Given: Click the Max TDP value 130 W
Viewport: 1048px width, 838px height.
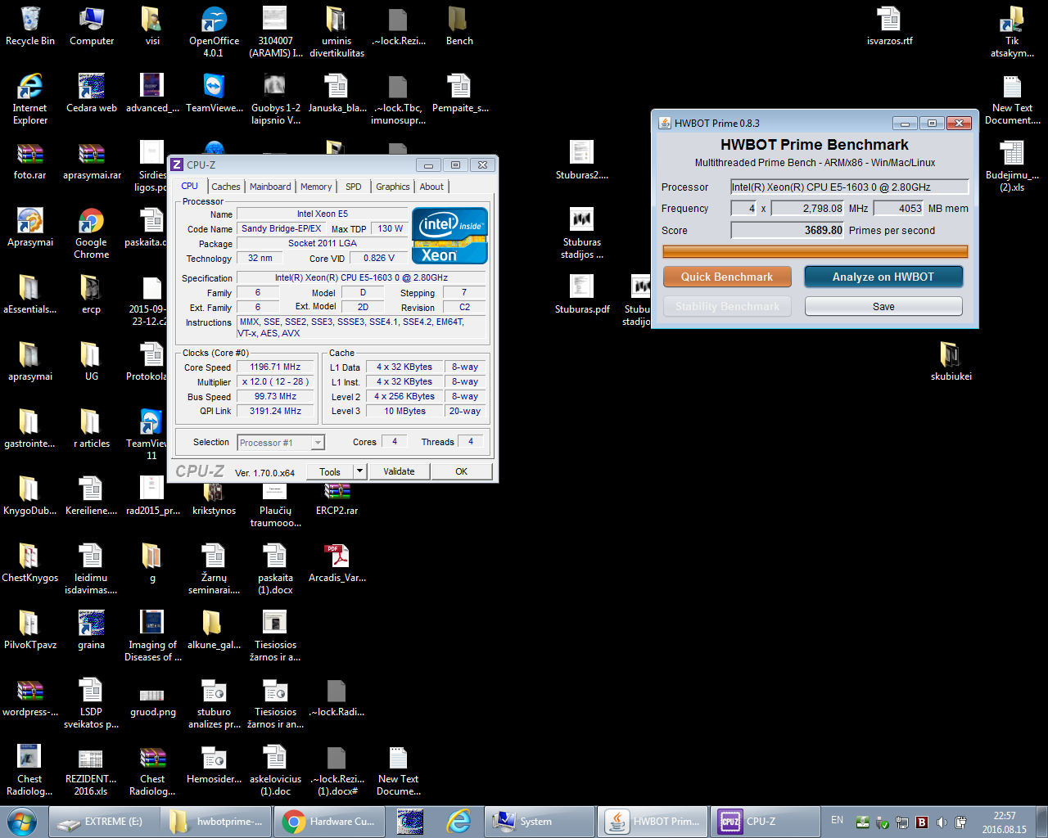Looking at the screenshot, I should pyautogui.click(x=390, y=228).
